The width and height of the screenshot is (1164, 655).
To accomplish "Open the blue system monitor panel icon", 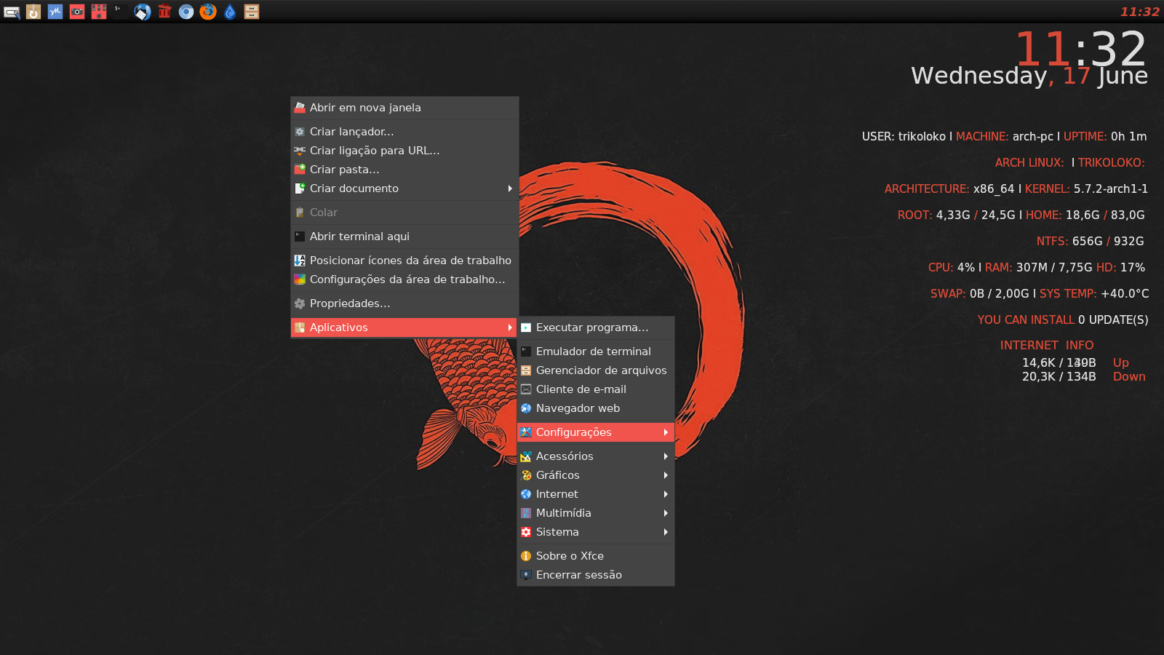I will (55, 12).
